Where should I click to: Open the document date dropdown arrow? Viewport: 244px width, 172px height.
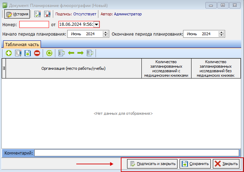pos(97,24)
